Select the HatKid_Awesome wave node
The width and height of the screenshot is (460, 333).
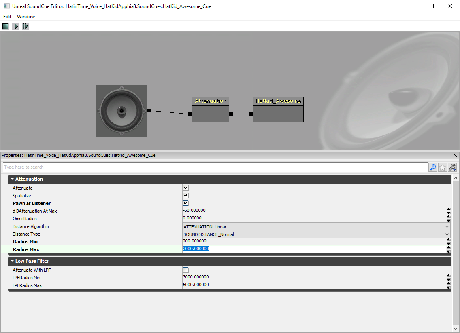pos(278,110)
